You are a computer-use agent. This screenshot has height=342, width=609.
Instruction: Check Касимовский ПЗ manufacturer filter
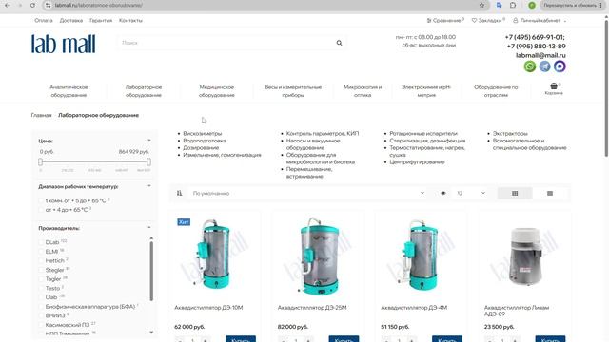point(41,325)
